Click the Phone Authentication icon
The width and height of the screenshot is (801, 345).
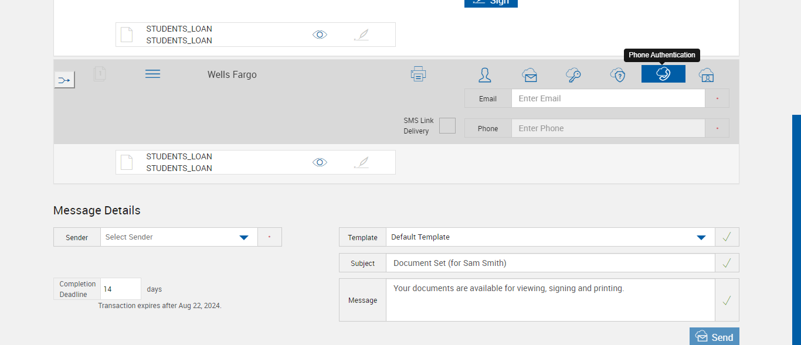663,74
